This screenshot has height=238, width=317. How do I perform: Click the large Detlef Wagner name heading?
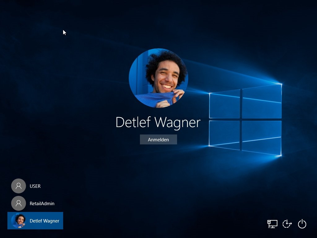pos(158,122)
